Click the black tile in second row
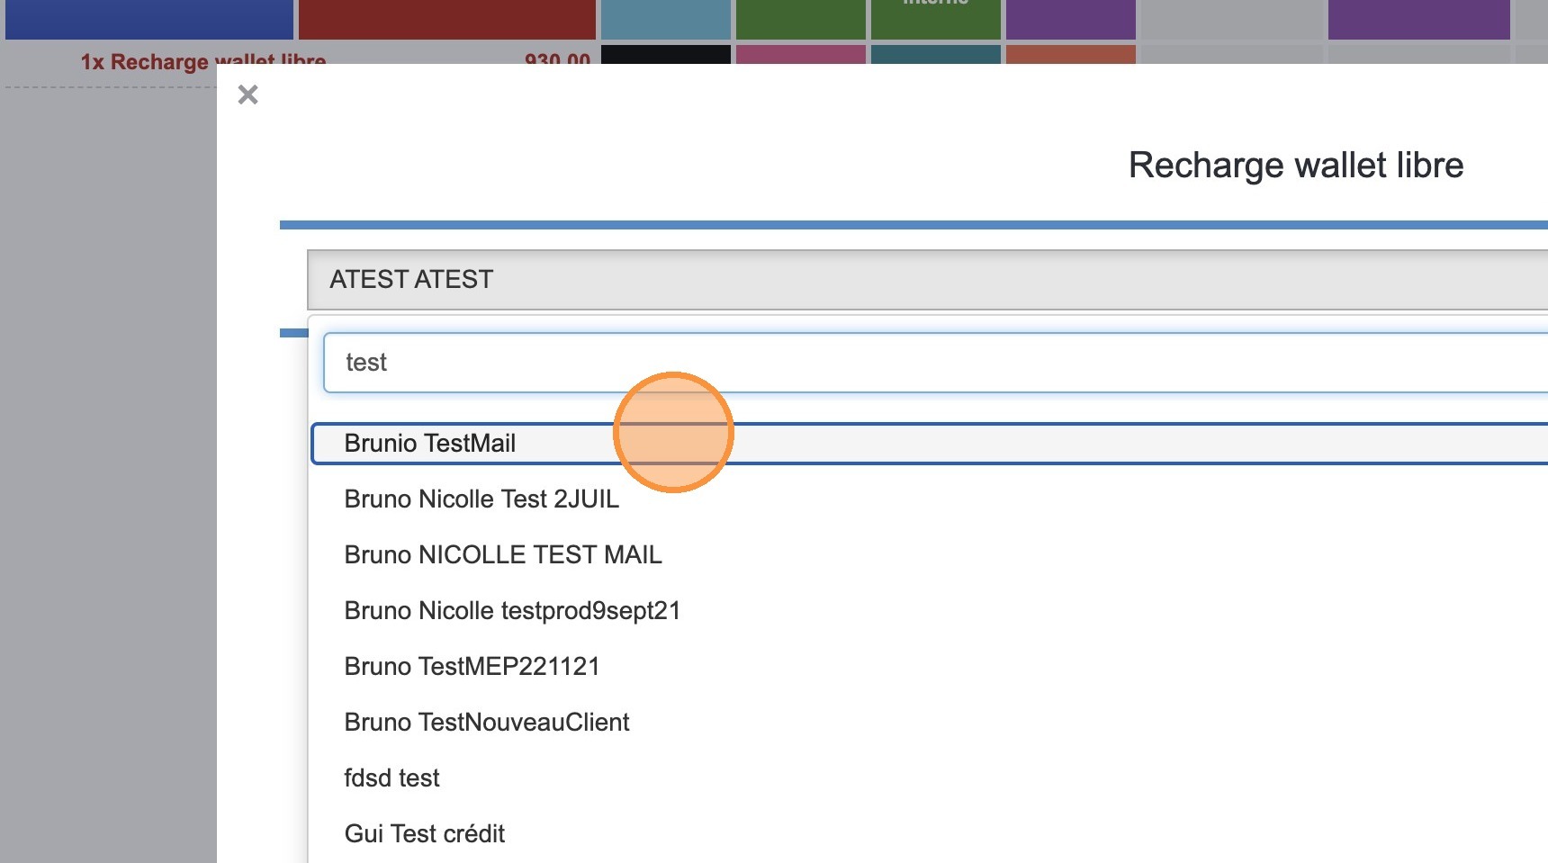The height and width of the screenshot is (863, 1548). point(666,55)
